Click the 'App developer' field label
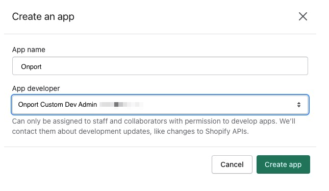Image resolution: width=329 pixels, height=191 pixels. click(x=36, y=88)
